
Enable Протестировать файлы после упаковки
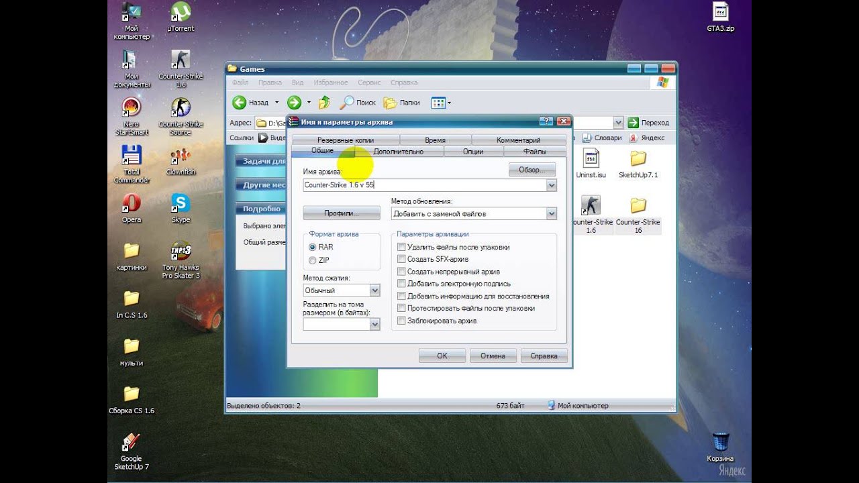coord(401,308)
